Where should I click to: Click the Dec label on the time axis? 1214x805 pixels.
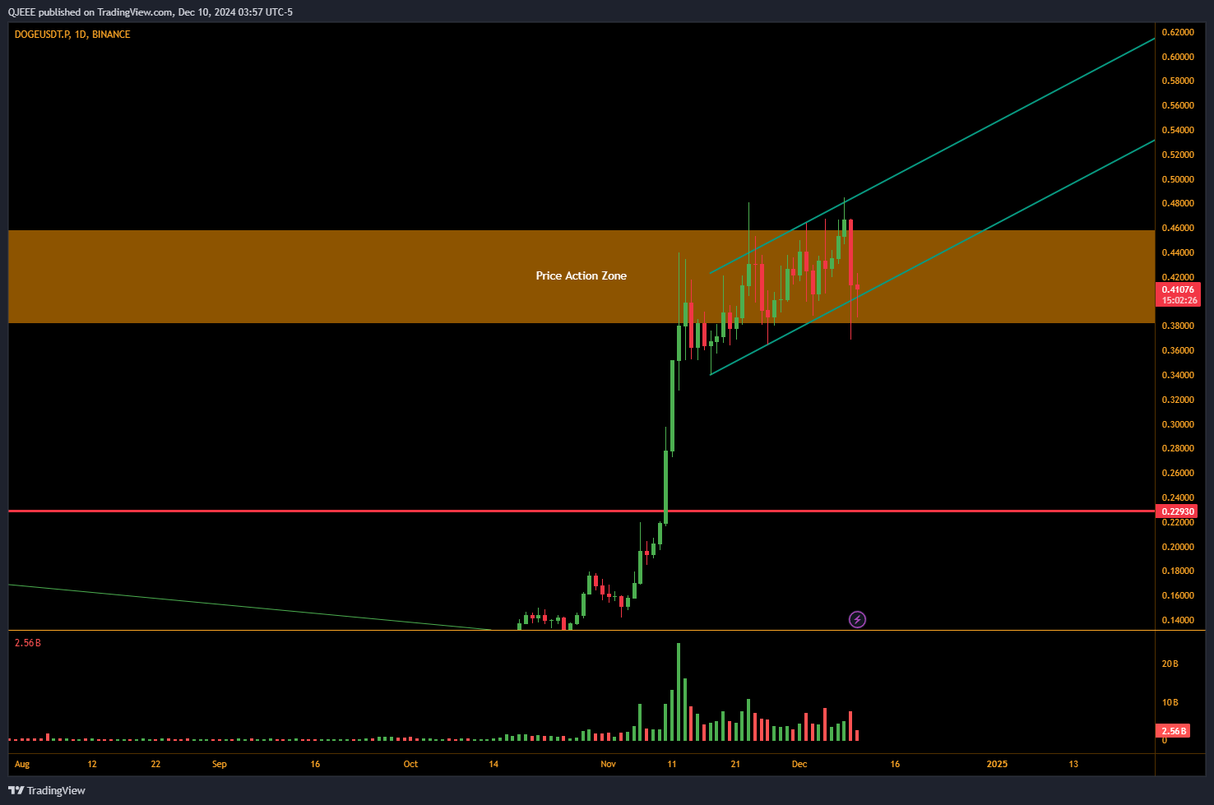coord(799,764)
